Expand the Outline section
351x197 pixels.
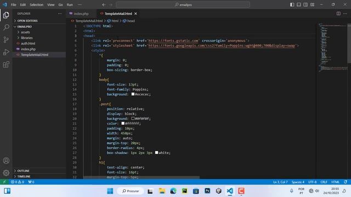pos(39,171)
